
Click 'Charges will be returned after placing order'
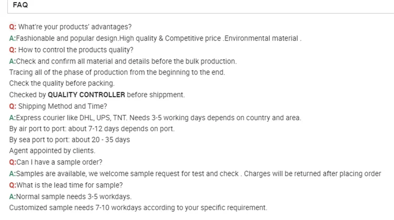313,173
